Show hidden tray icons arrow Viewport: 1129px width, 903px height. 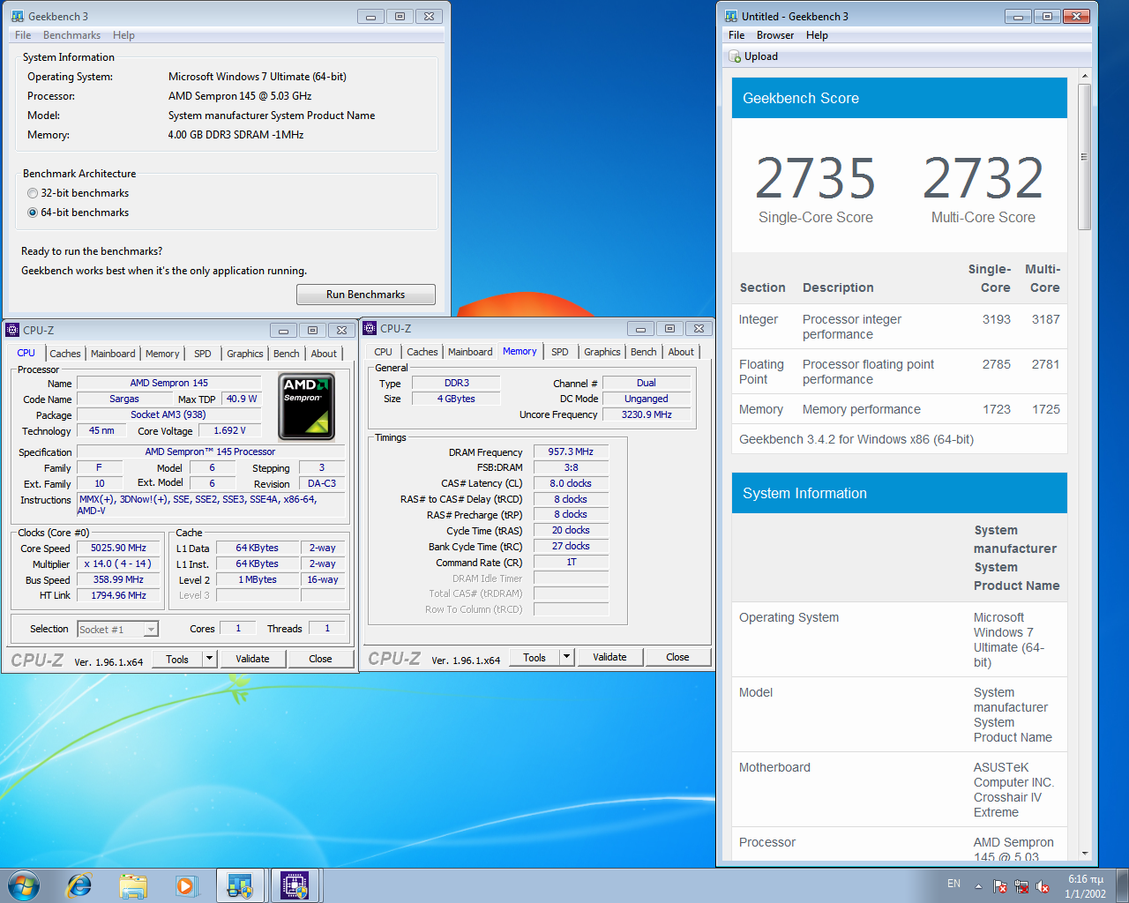978,885
